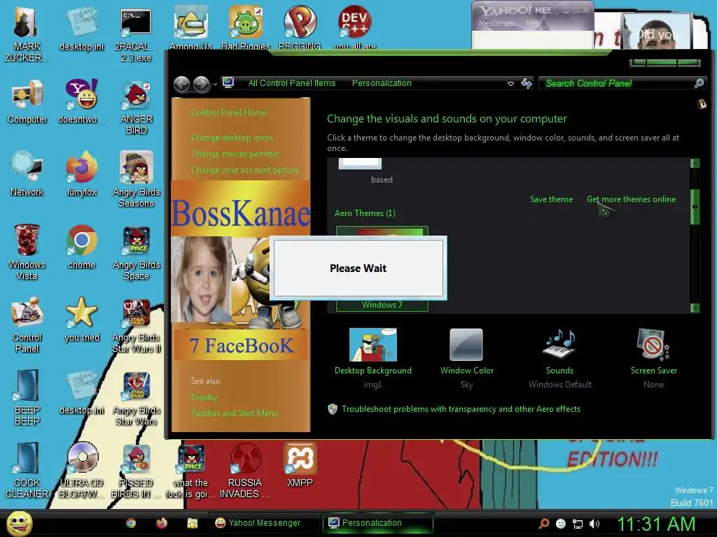Screen dimensions: 717x537
Task: Switch to Yahoo! Messenger taskbar button
Action: pos(264,523)
